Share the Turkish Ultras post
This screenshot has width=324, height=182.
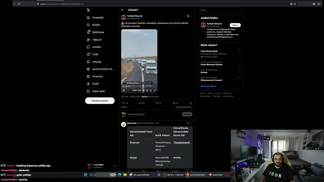(x=191, y=103)
